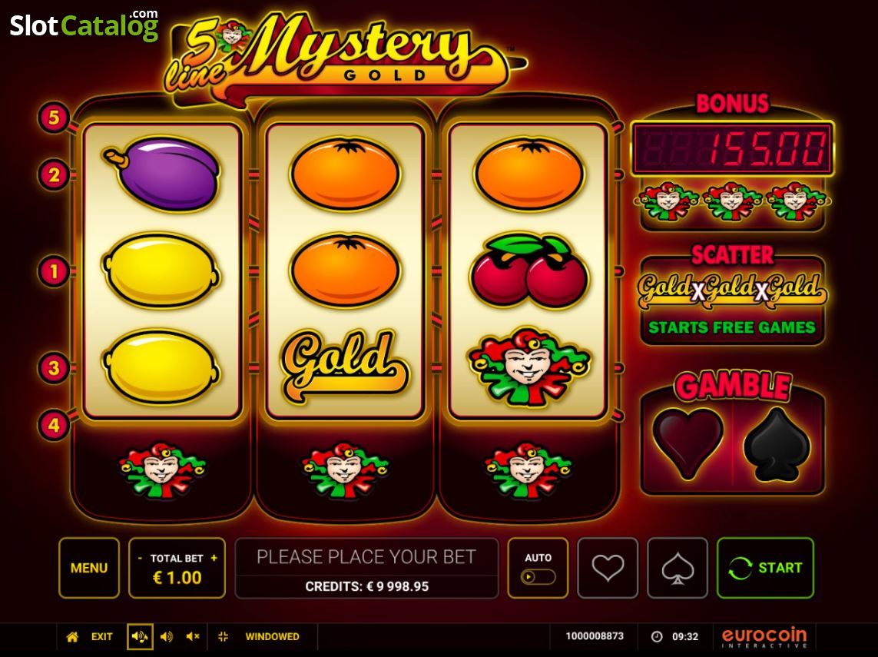Click the home icon in bottom bar

click(x=72, y=637)
